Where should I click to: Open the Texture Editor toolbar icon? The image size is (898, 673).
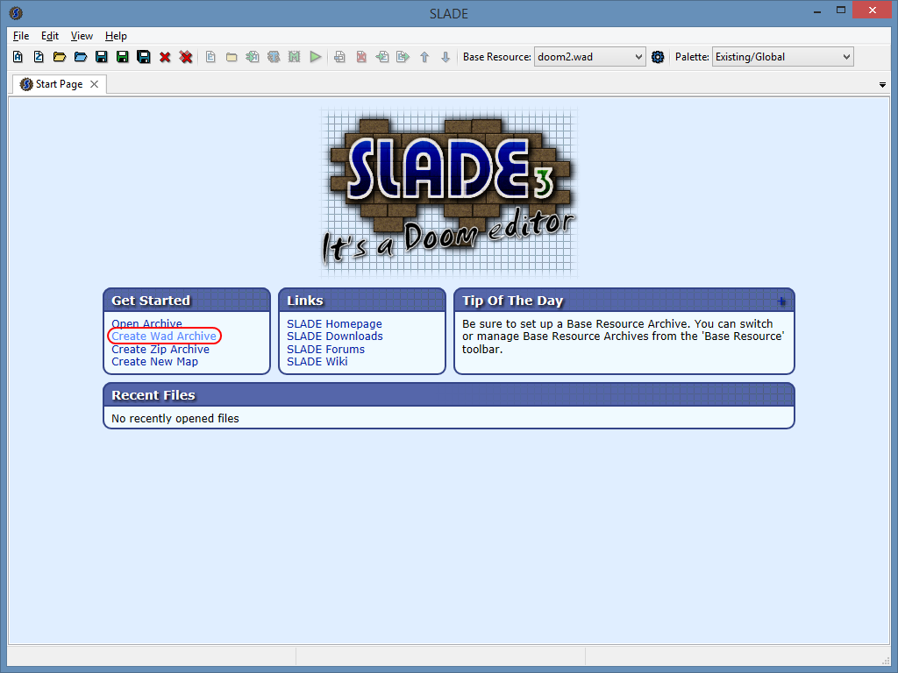[274, 57]
